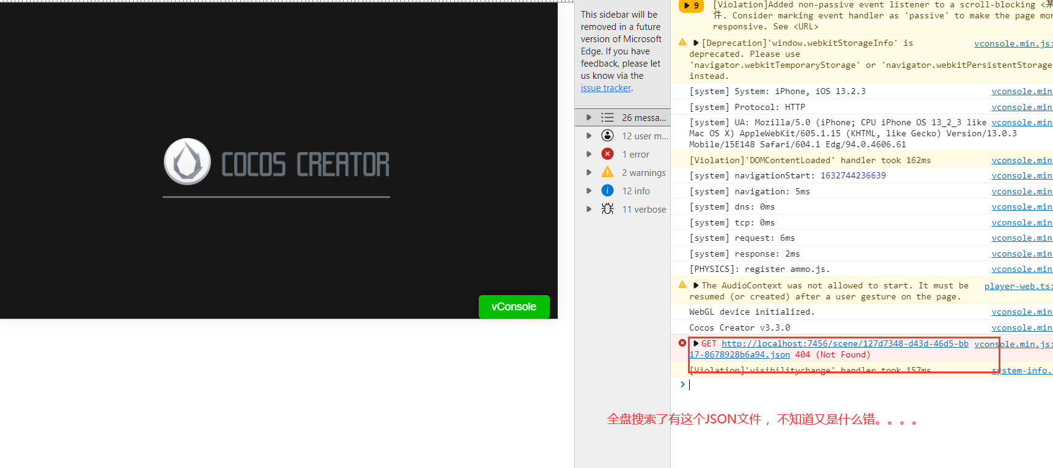This screenshot has width=1053, height=468.
Task: Select the '1 error' sidebar filter
Action: (x=636, y=154)
